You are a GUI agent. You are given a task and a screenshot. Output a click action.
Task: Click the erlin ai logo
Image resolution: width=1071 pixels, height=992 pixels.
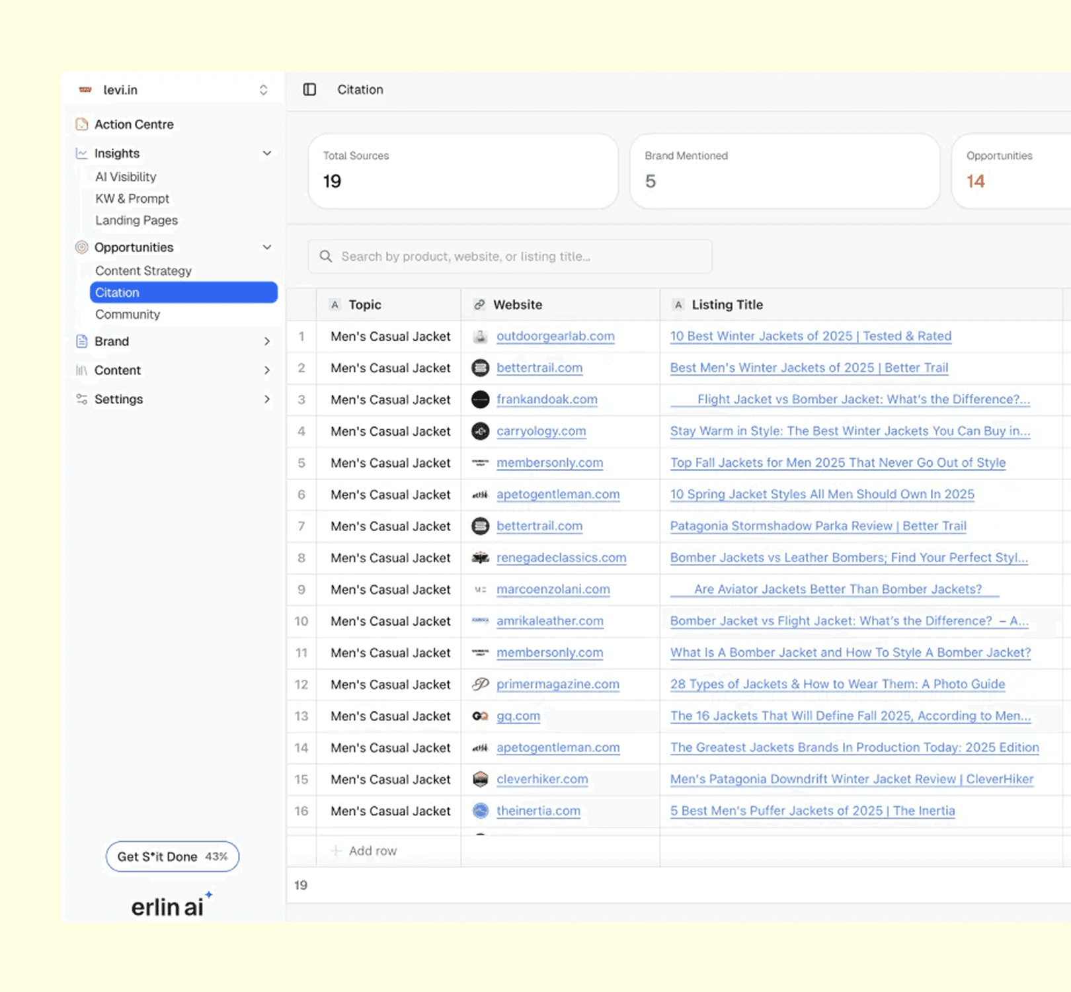tap(171, 905)
